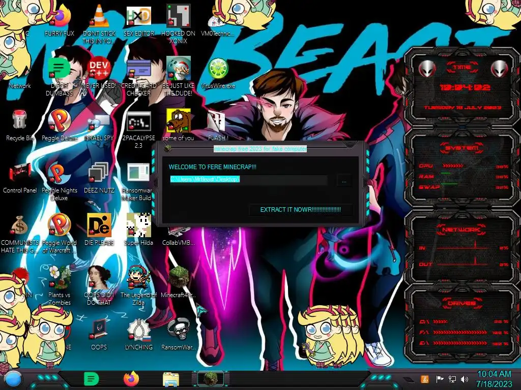The image size is (521, 390).
Task: Open RansomWar... skull icon
Action: (179, 330)
